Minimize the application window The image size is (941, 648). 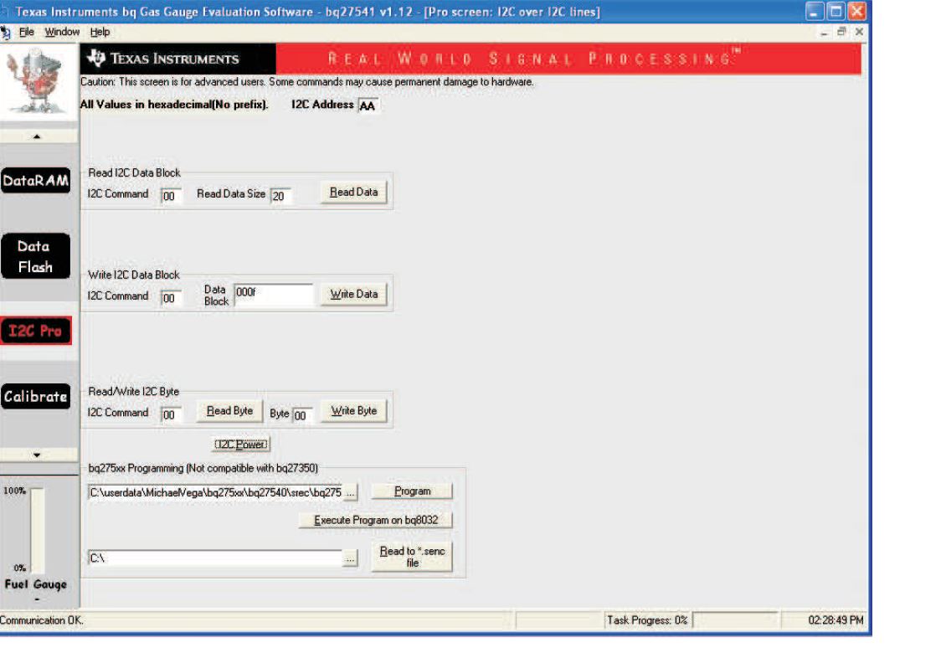pyautogui.click(x=815, y=12)
